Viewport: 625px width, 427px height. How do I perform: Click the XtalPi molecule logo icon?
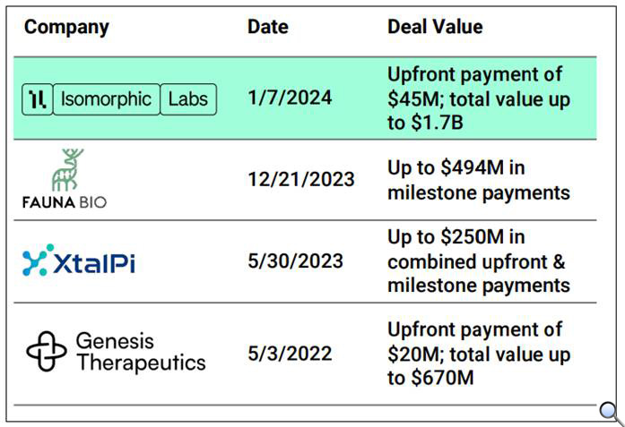coord(38,260)
